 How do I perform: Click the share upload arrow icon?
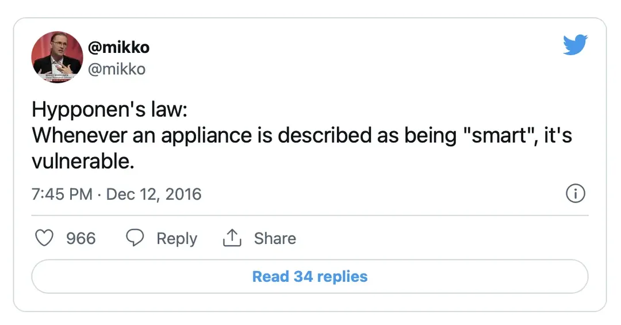pyautogui.click(x=232, y=238)
